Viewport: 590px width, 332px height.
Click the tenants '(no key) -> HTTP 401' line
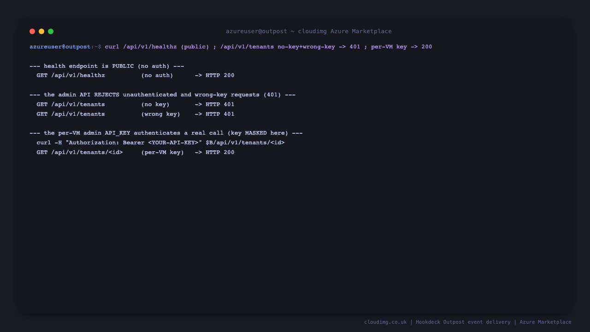(136, 104)
